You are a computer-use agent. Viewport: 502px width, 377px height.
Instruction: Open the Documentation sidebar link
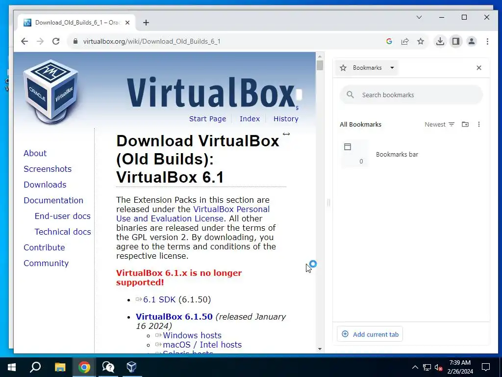pyautogui.click(x=53, y=200)
